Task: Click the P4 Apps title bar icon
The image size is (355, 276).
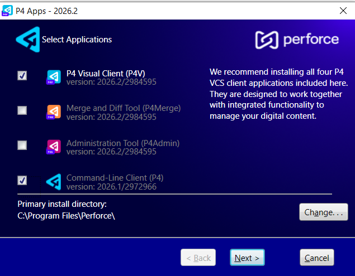Action: [x=7, y=11]
